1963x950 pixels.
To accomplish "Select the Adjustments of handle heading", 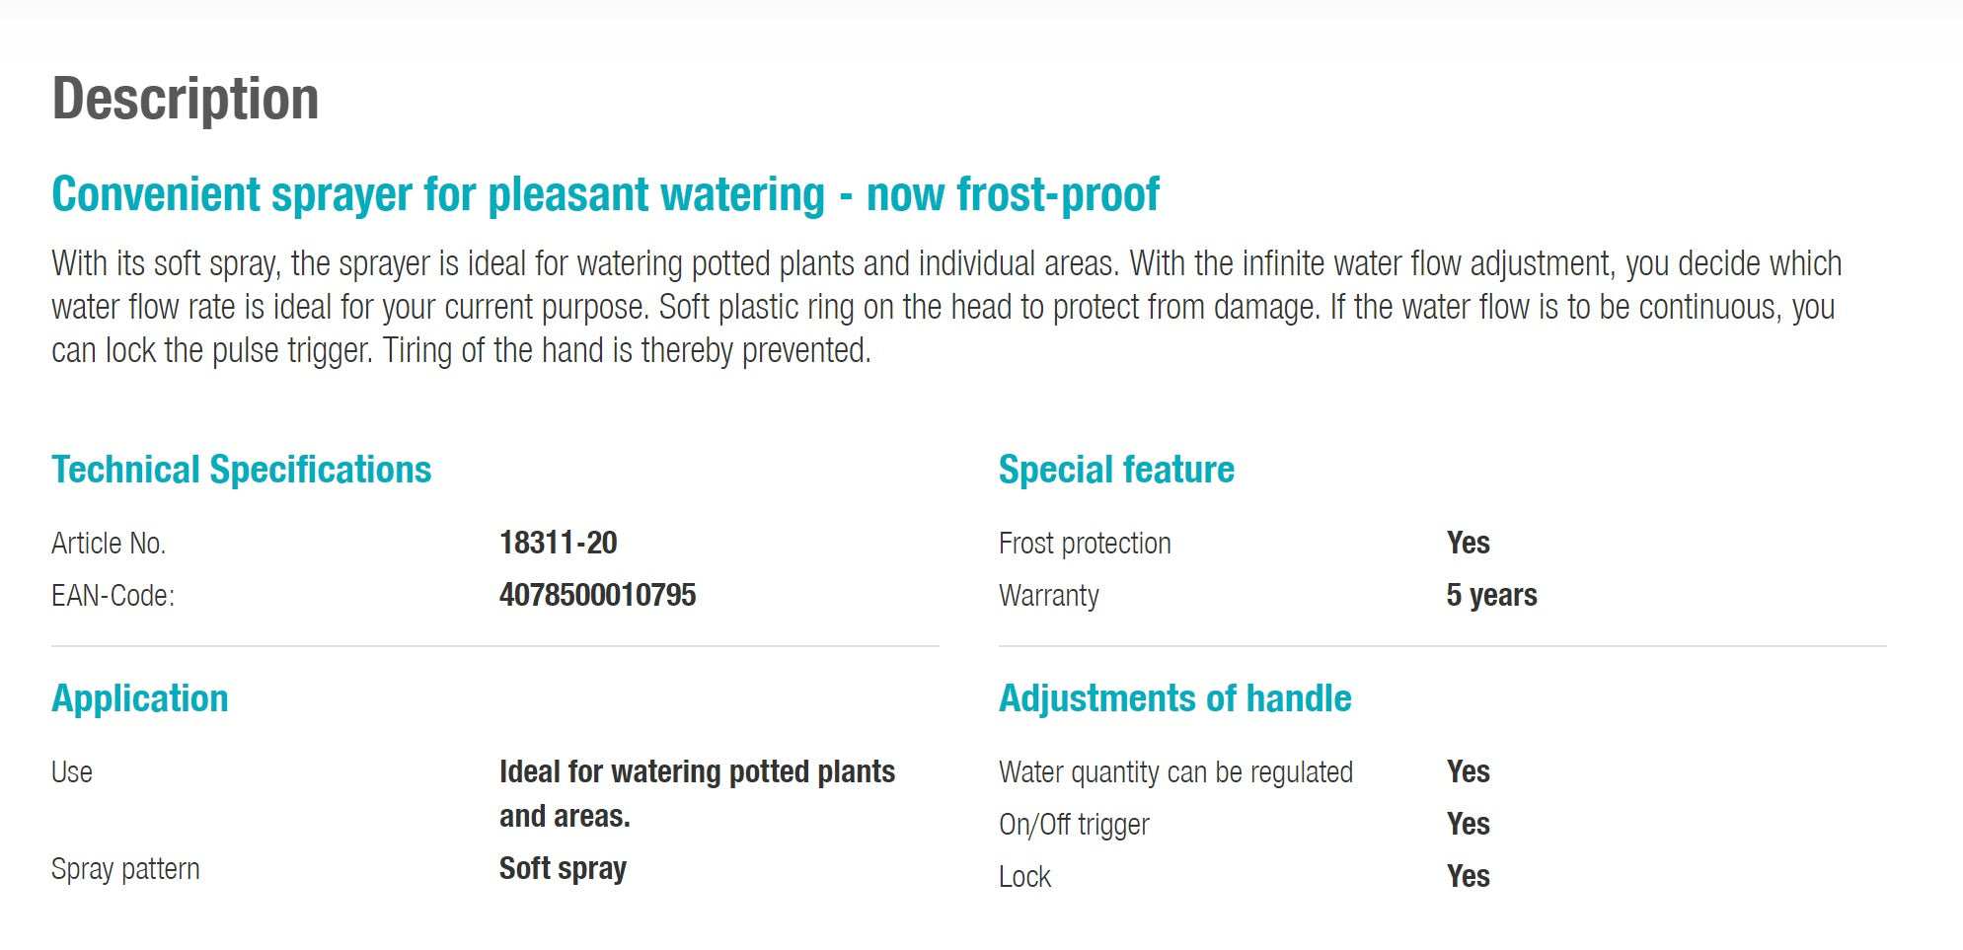I will pyautogui.click(x=1174, y=698).
